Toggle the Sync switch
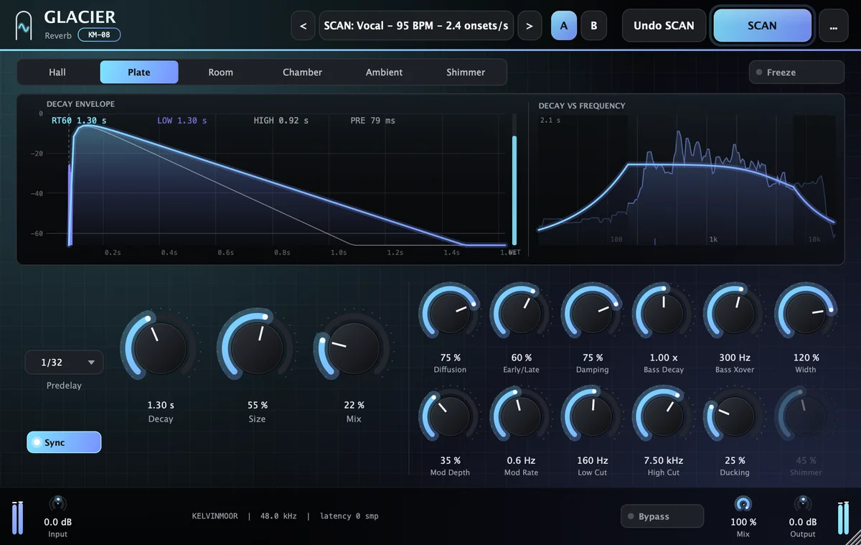The image size is (861, 545). [x=64, y=442]
